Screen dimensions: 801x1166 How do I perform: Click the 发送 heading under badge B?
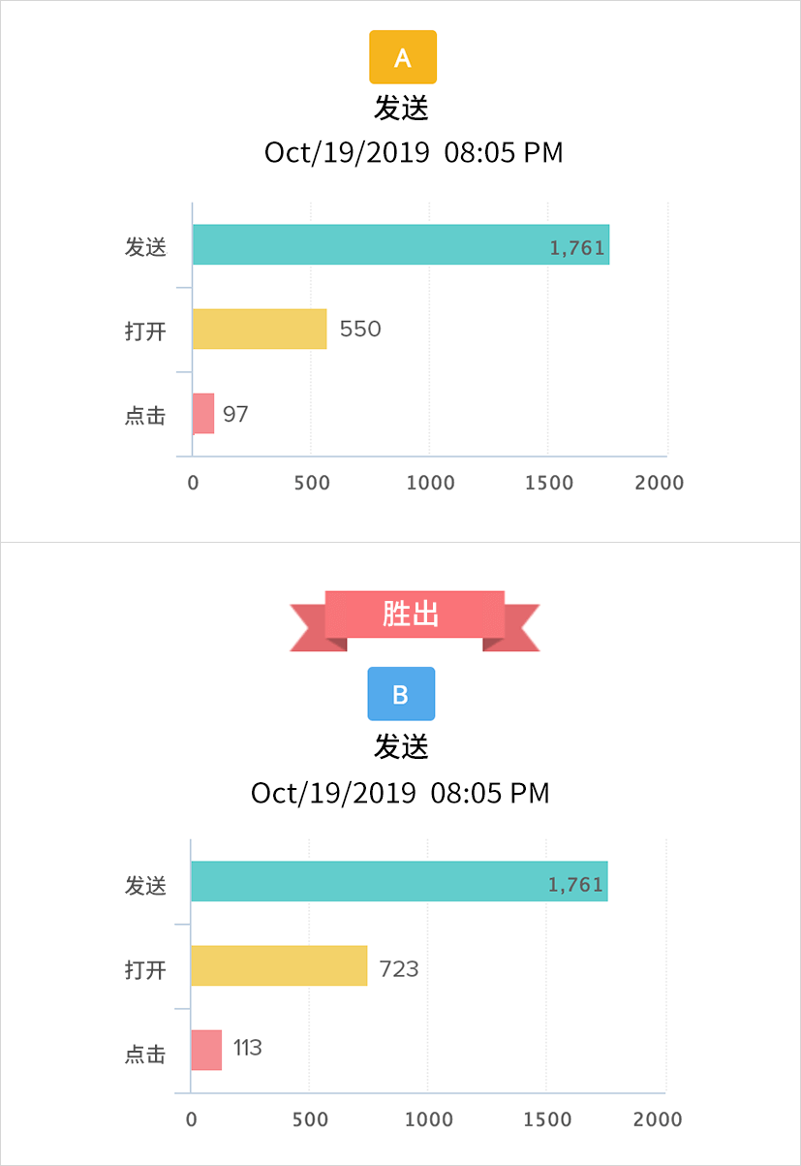pyautogui.click(x=401, y=746)
